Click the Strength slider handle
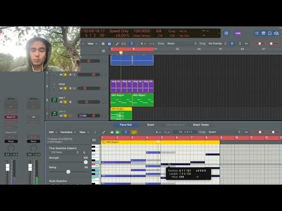The image size is (282, 211). click(86, 162)
